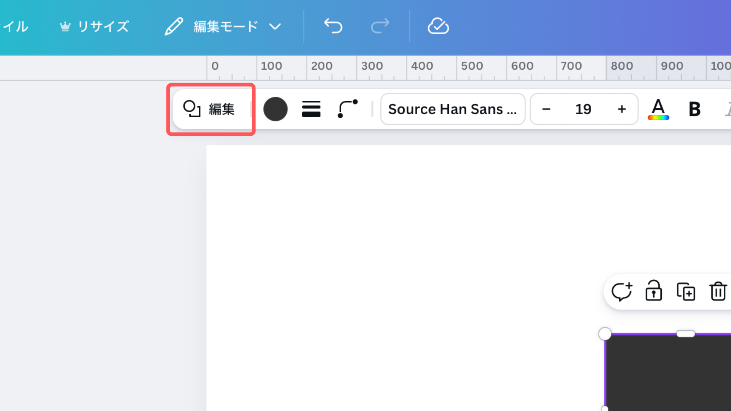Delete the element with trash icon

click(718, 291)
